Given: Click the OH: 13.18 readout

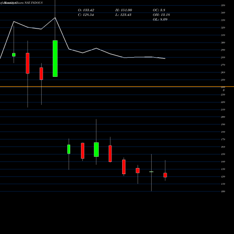Looking at the screenshot, I should pos(161,15).
